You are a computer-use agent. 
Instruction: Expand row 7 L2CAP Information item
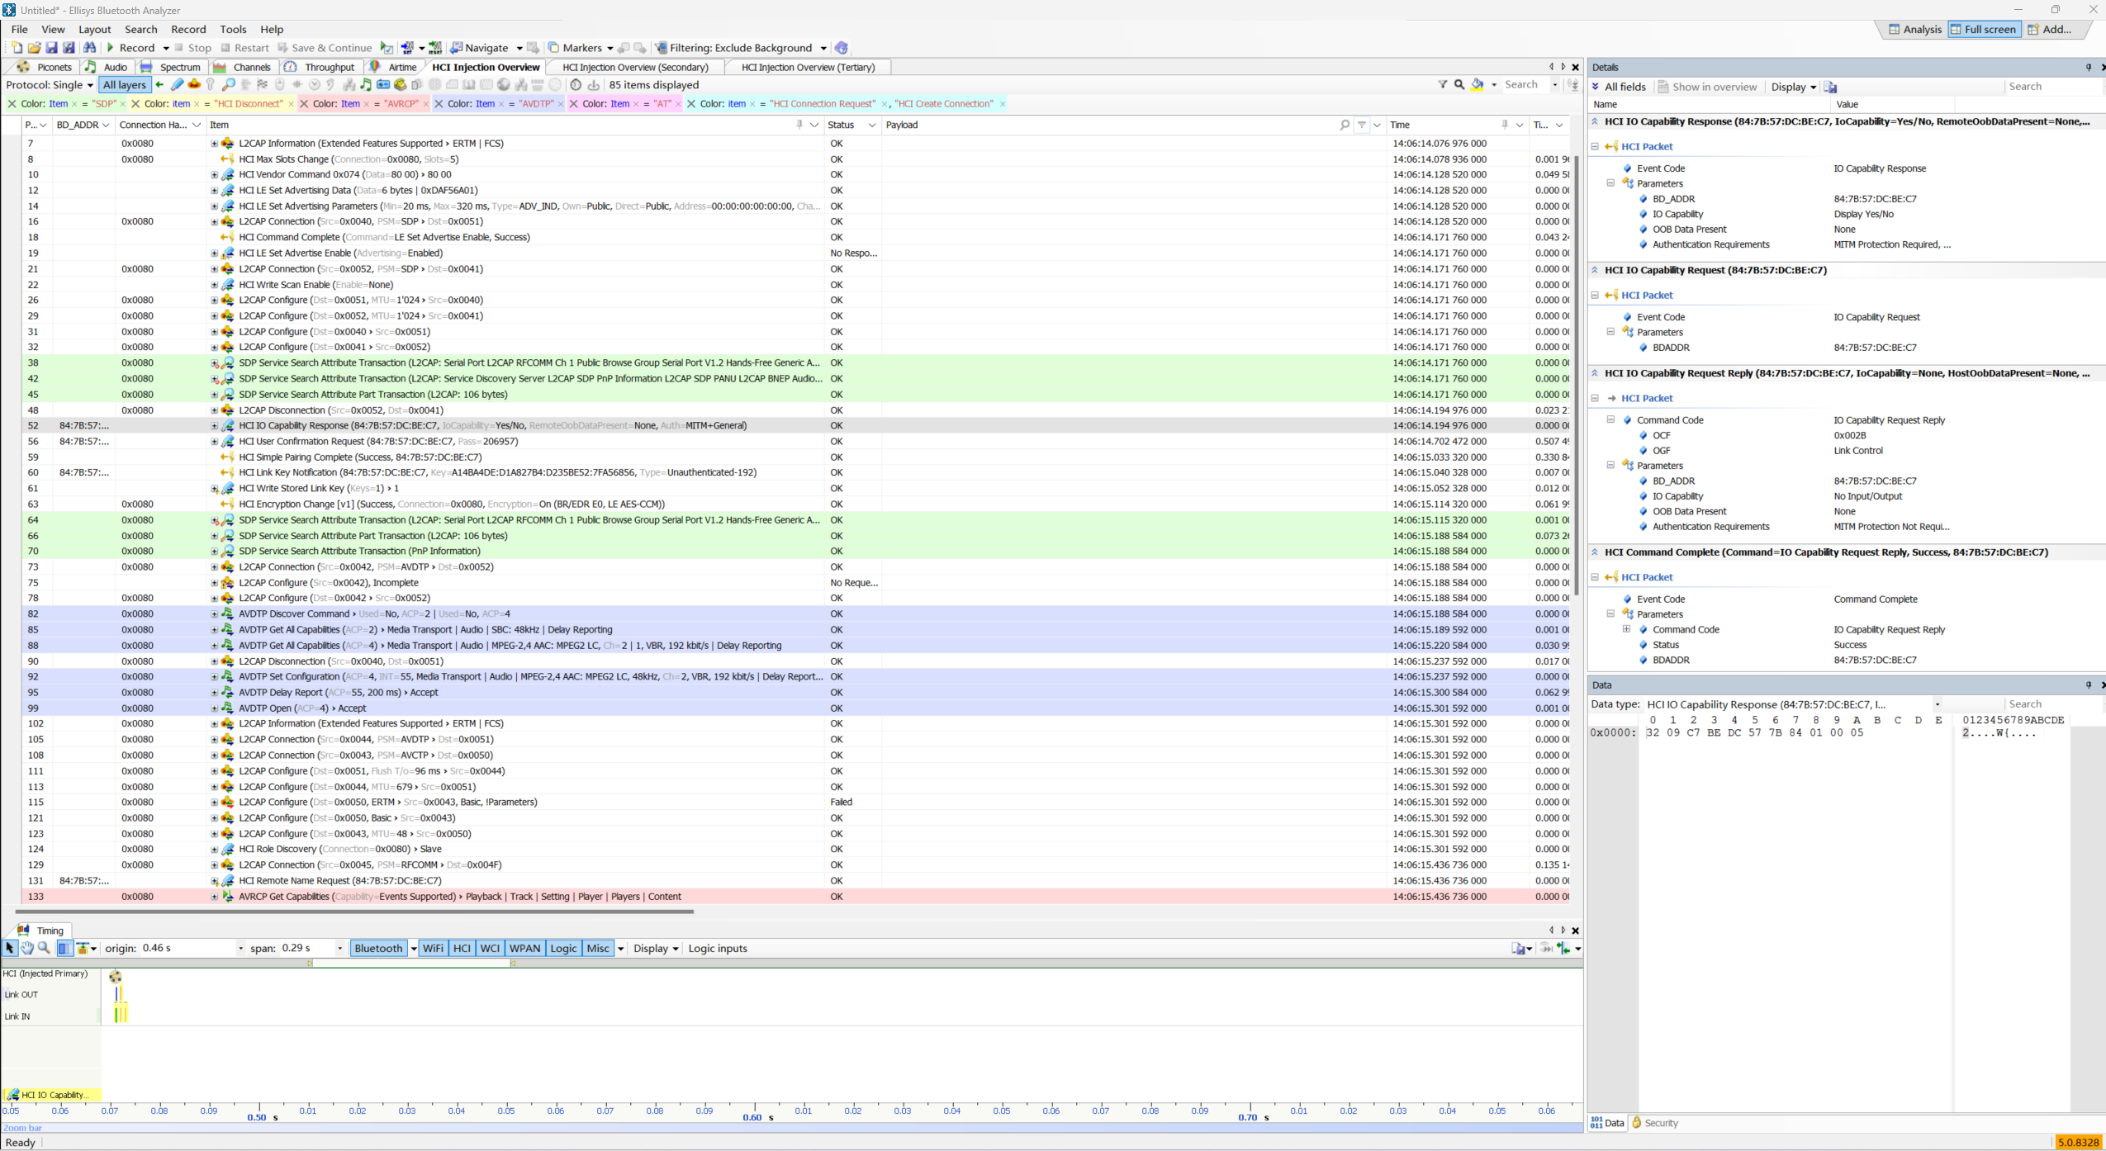(214, 144)
